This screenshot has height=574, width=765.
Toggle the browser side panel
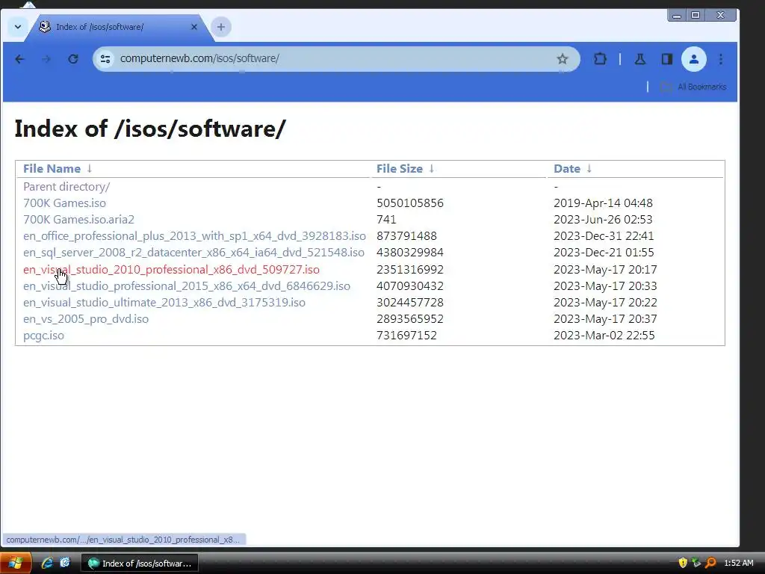tap(667, 59)
